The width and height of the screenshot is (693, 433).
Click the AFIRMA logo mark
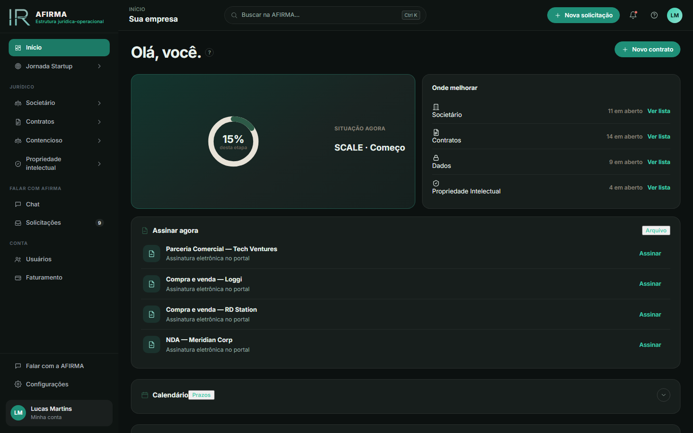pyautogui.click(x=19, y=17)
